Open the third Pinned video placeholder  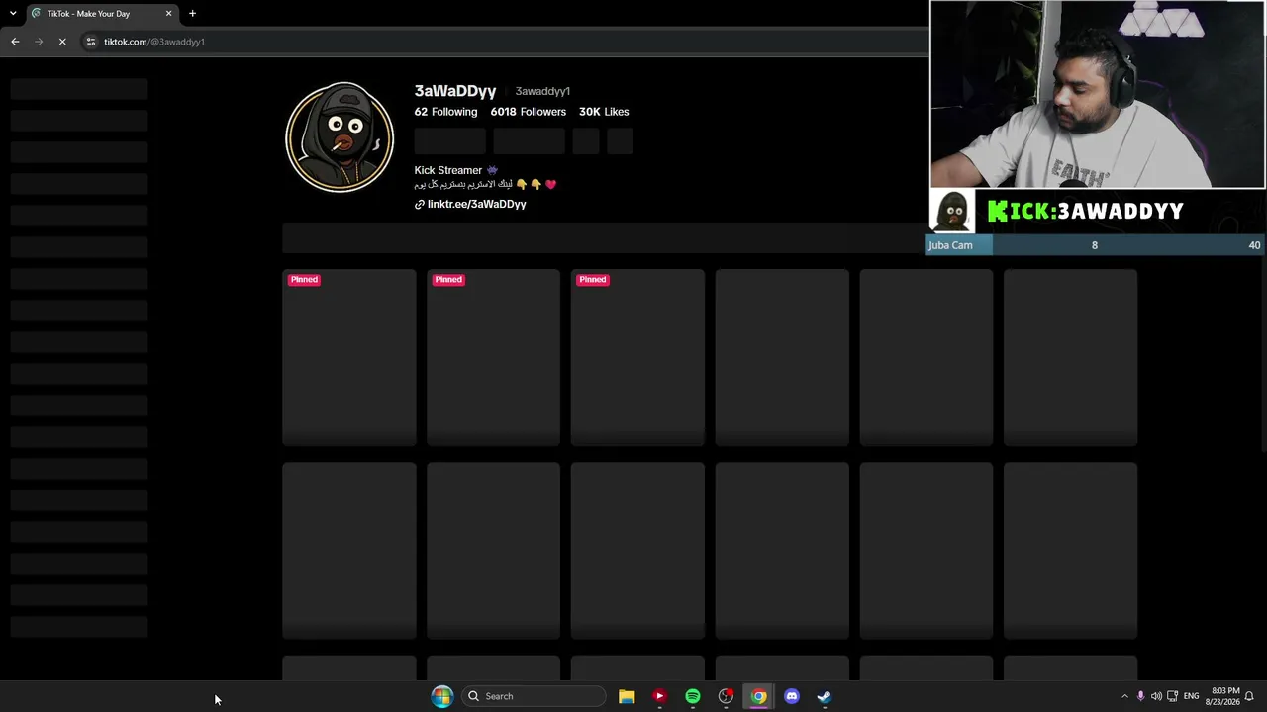click(637, 357)
